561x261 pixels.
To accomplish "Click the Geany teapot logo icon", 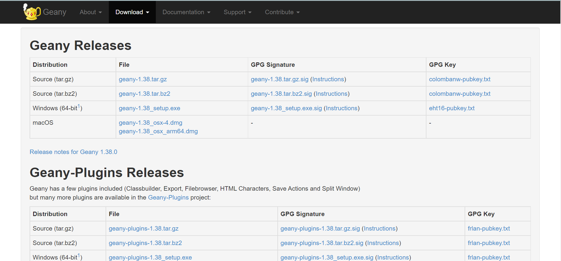I will (32, 12).
